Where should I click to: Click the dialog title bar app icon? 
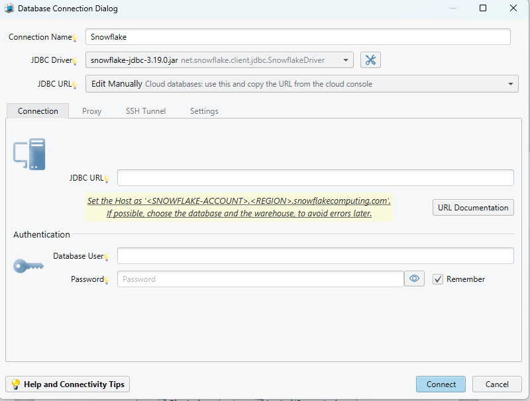pyautogui.click(x=9, y=9)
